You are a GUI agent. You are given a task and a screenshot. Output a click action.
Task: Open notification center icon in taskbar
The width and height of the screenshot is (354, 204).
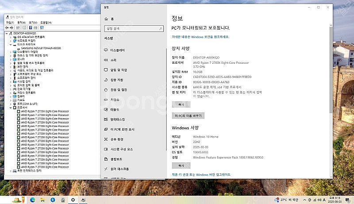pos(347,200)
